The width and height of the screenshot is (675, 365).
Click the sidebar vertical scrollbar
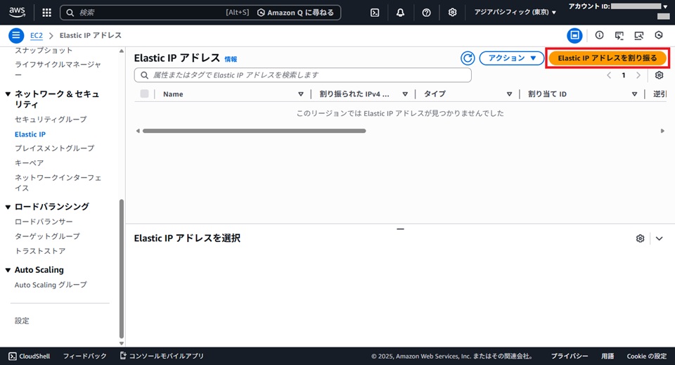[x=122, y=269]
